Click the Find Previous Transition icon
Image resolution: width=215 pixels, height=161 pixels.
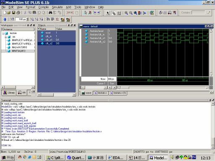[x=95, y=13]
